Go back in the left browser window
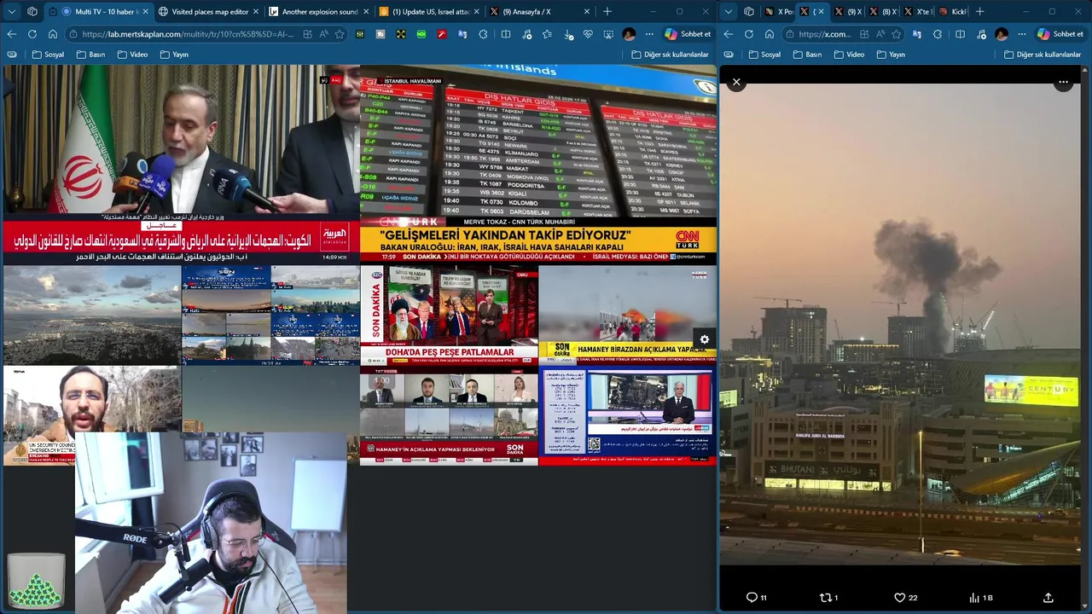The image size is (1092, 614). (11, 34)
